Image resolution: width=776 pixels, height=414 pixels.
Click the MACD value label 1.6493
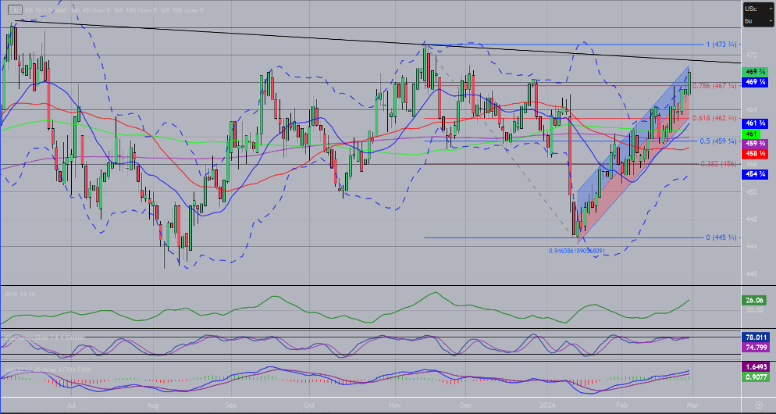(754, 366)
